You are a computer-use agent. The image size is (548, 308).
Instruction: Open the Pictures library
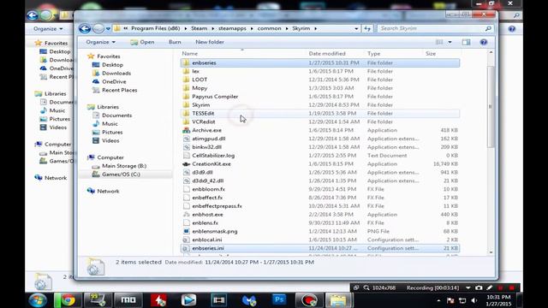[x=112, y=132]
